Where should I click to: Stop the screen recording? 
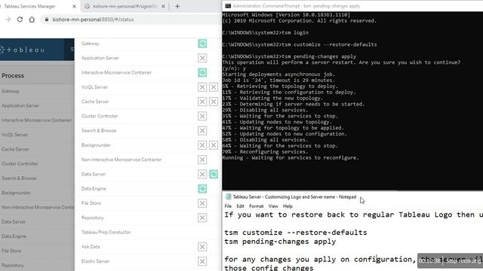click(463, 261)
